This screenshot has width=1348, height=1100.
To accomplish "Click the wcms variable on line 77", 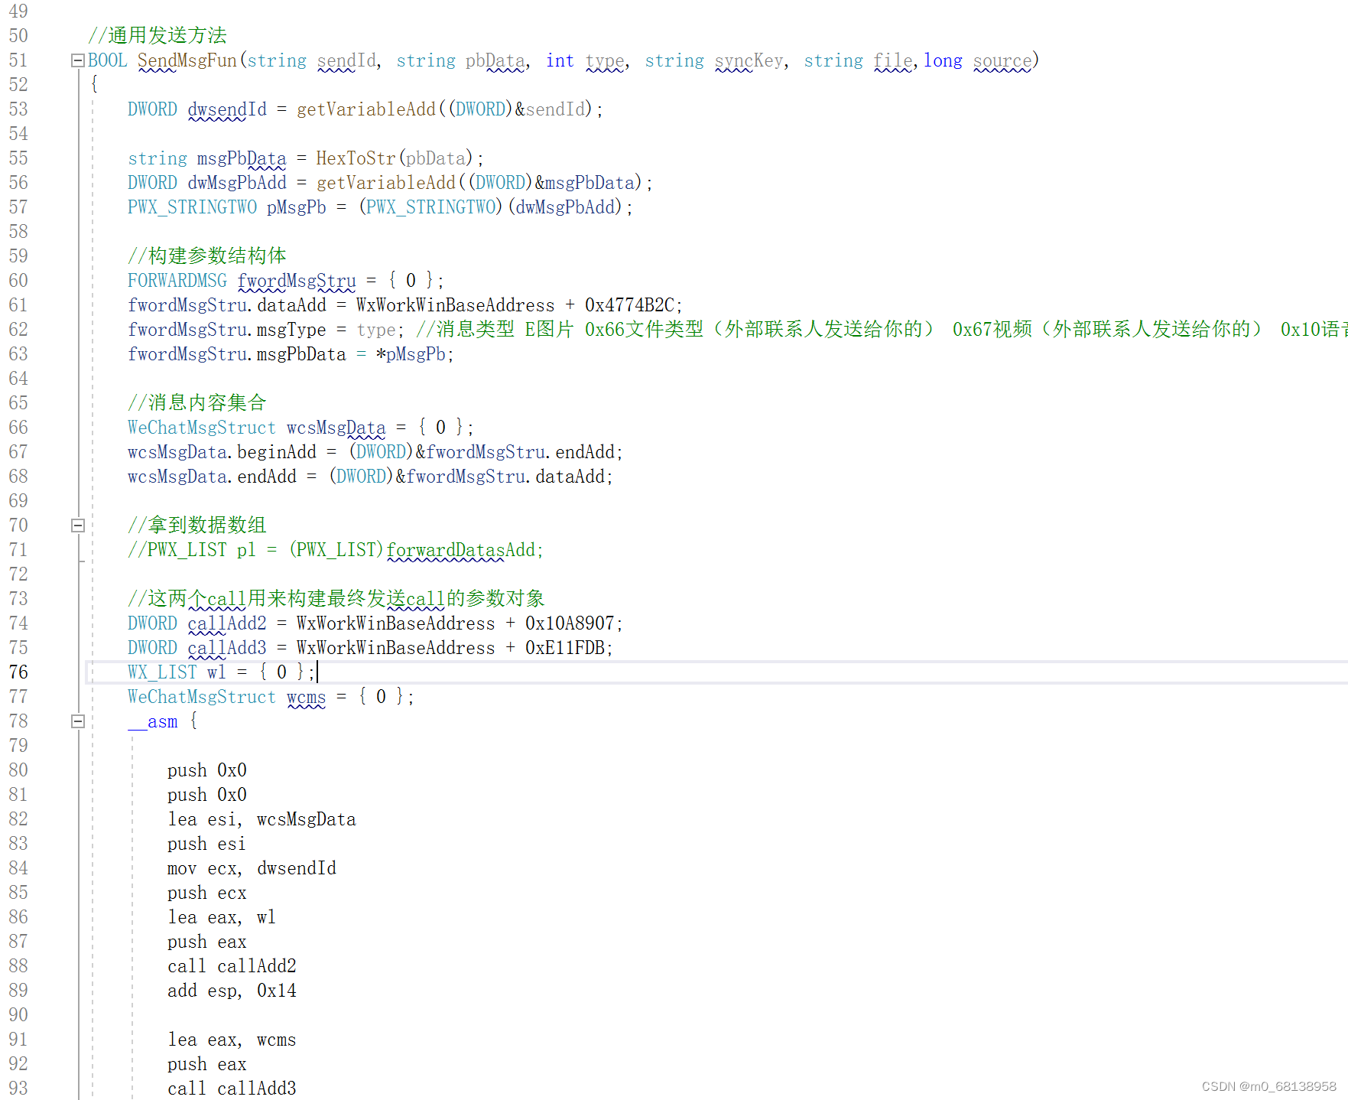I will pyautogui.click(x=307, y=697).
